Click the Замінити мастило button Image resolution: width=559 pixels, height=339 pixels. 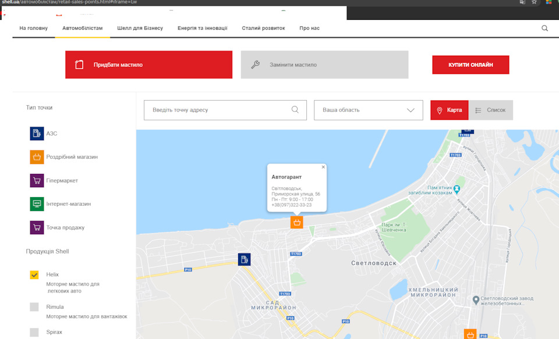click(x=324, y=65)
